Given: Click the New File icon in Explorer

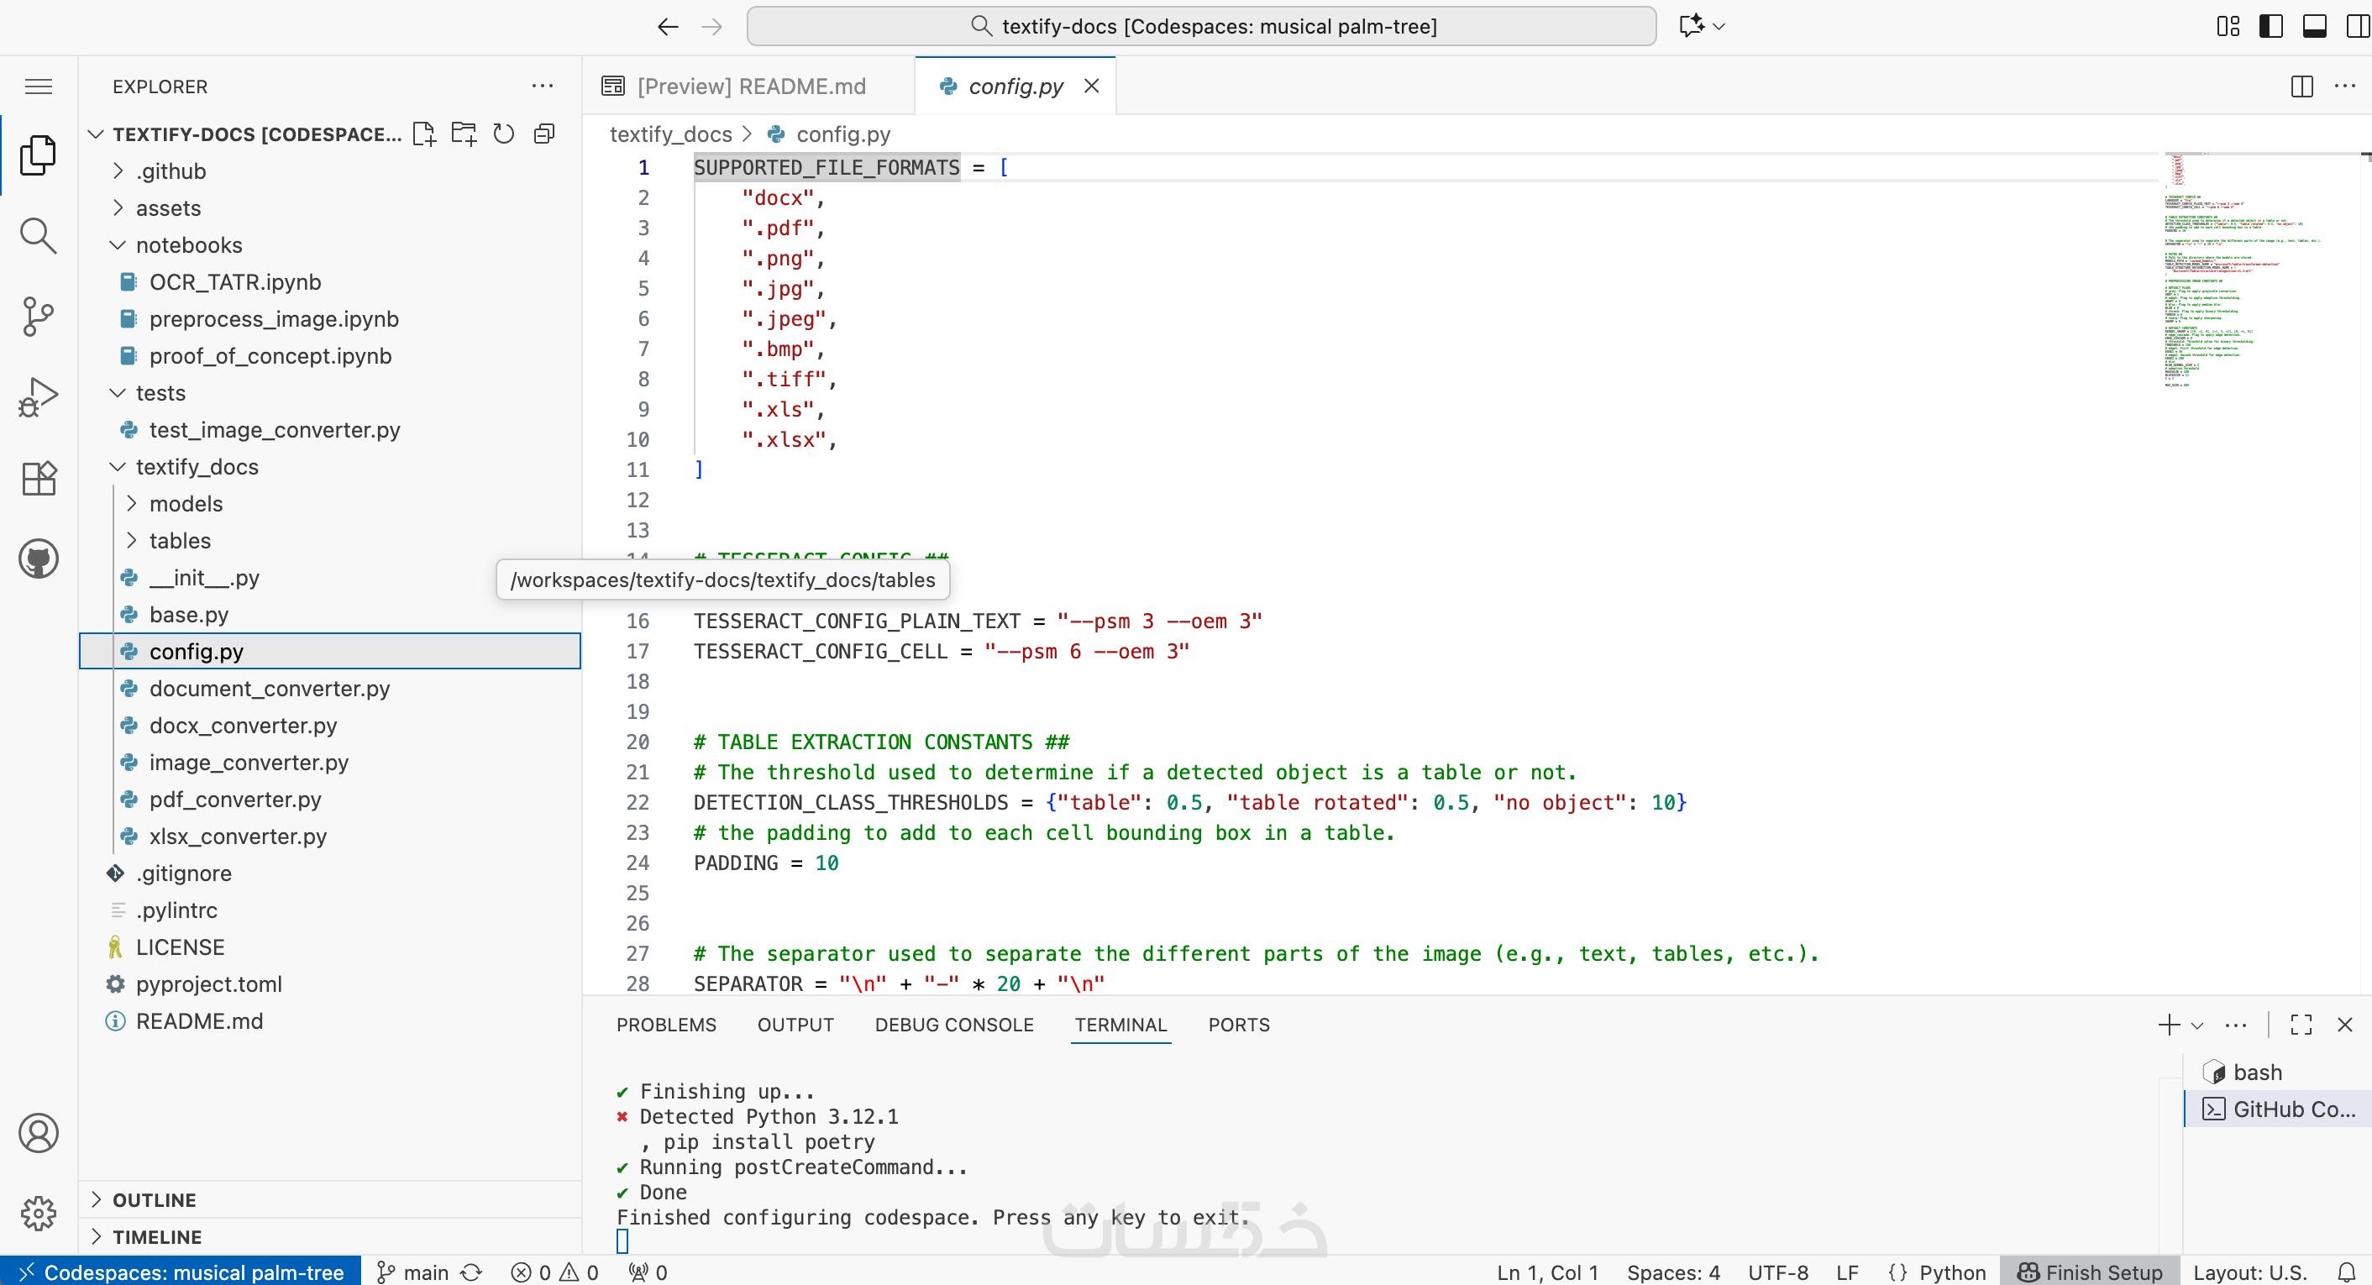Looking at the screenshot, I should coord(423,134).
